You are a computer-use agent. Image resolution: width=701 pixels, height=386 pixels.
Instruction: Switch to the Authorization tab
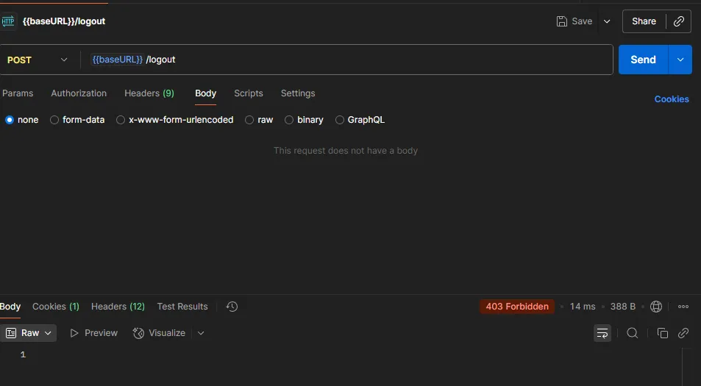point(79,93)
